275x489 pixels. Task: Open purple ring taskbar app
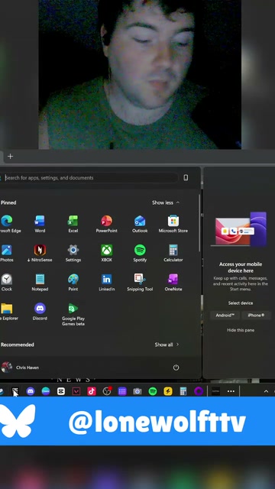point(199,391)
